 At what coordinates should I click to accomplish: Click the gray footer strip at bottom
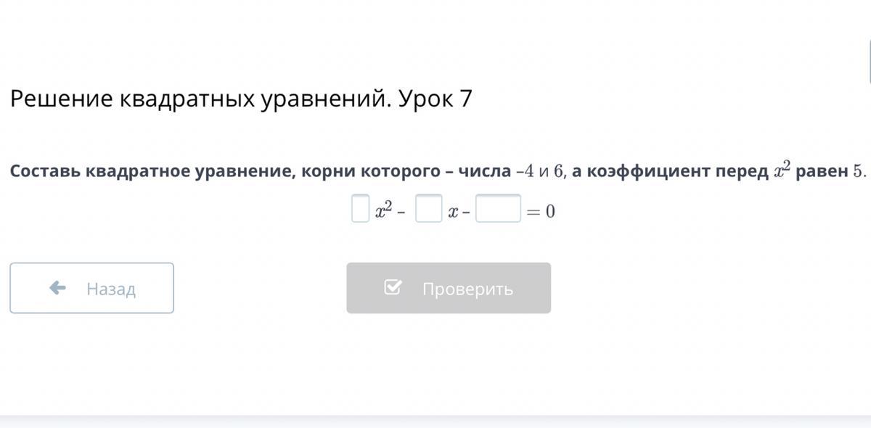[x=435, y=421]
